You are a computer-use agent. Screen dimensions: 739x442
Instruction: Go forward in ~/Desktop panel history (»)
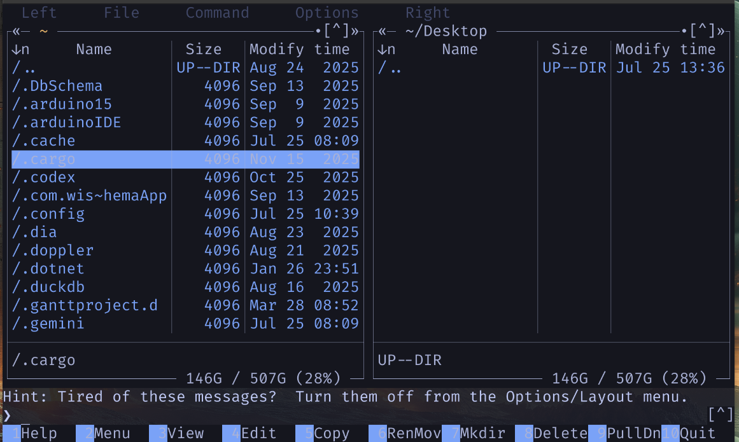[x=721, y=31]
